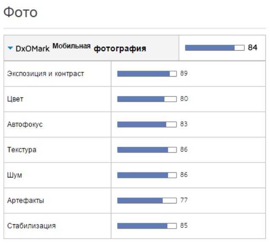Click the Экспозиция и контраст score bar
This screenshot has height=246, width=270.
pos(147,74)
